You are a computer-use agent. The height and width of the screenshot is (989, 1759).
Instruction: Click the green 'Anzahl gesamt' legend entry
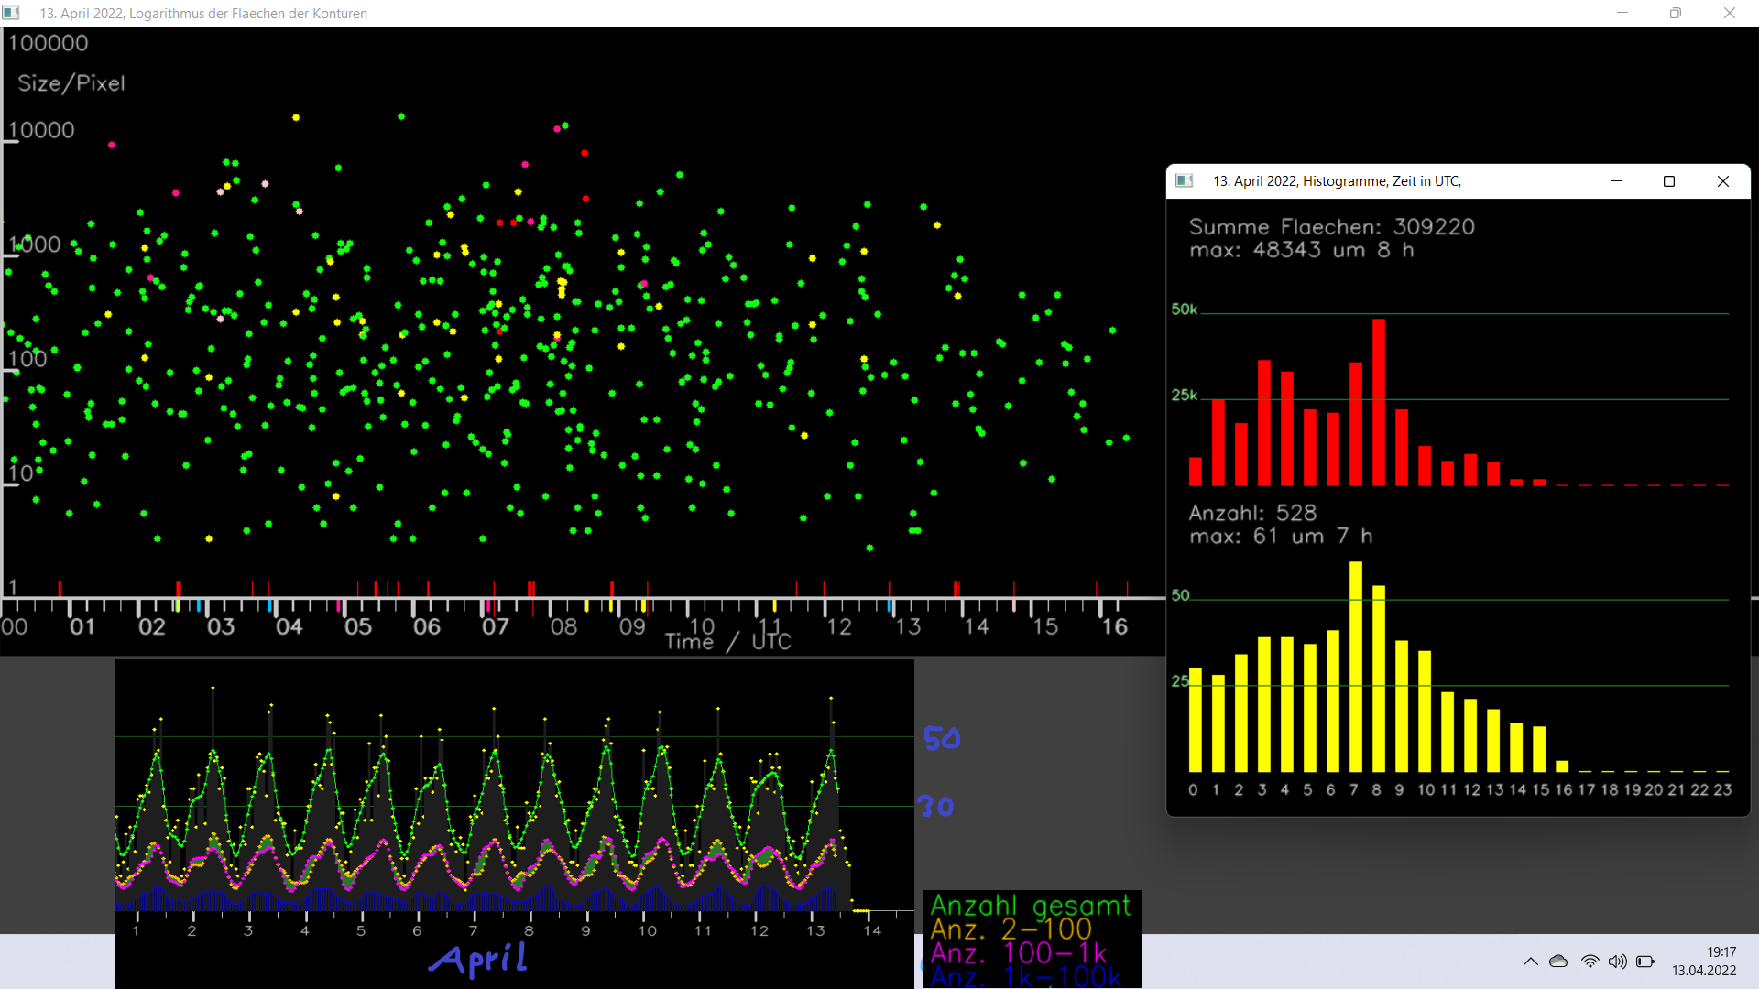(1031, 906)
